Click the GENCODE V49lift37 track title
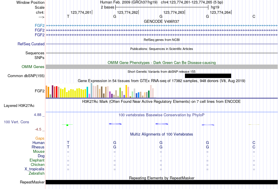The width and height of the screenshot is (278, 189). (x=162, y=21)
